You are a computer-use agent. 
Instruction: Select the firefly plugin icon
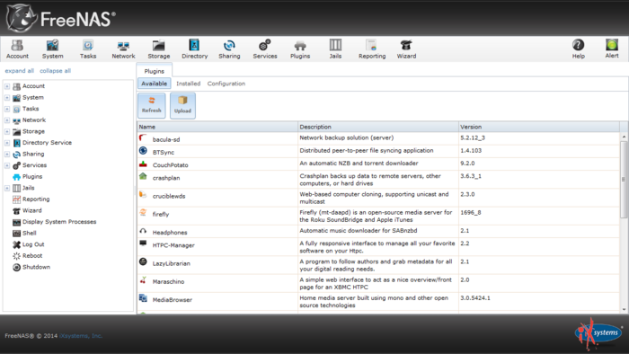pos(143,212)
